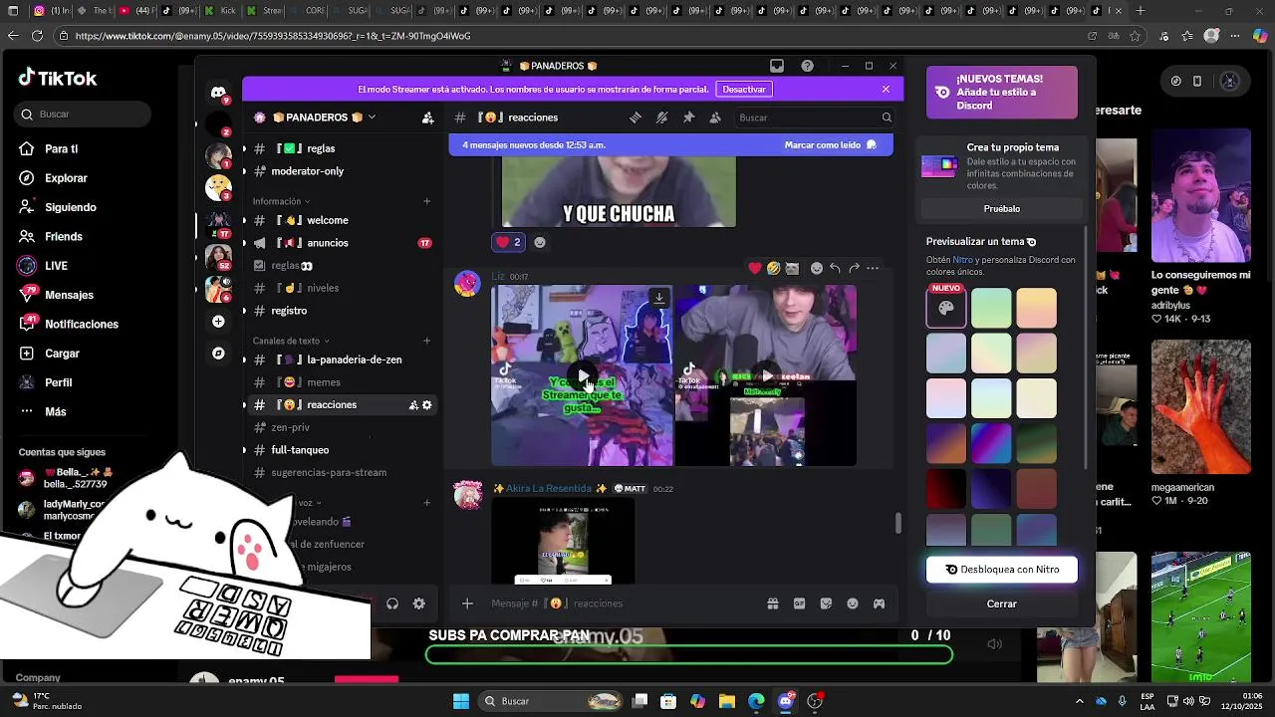Click Pruébalo theme button

(x=1002, y=209)
